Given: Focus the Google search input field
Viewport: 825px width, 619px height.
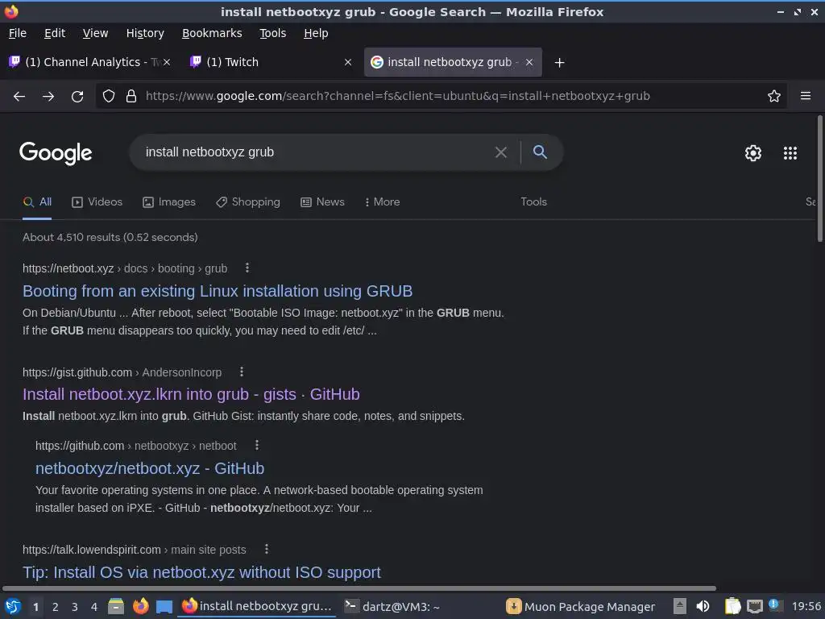Looking at the screenshot, I should click(316, 152).
